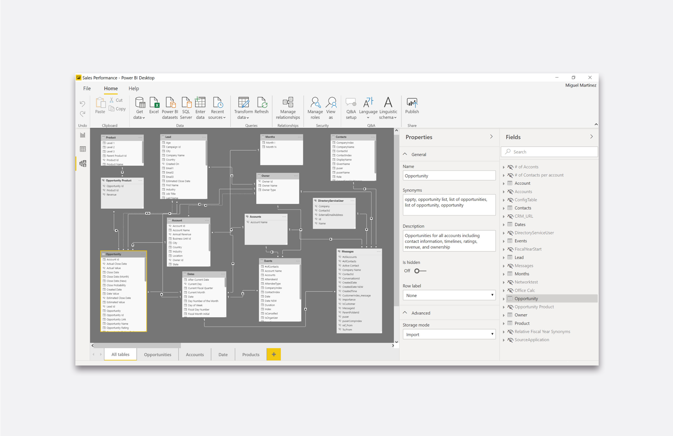The image size is (673, 436).
Task: Collapse the Properties pane
Action: pyautogui.click(x=491, y=137)
